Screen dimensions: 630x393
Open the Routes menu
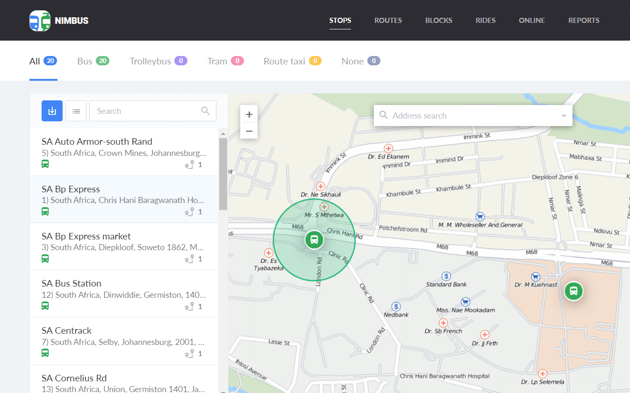[x=388, y=21]
